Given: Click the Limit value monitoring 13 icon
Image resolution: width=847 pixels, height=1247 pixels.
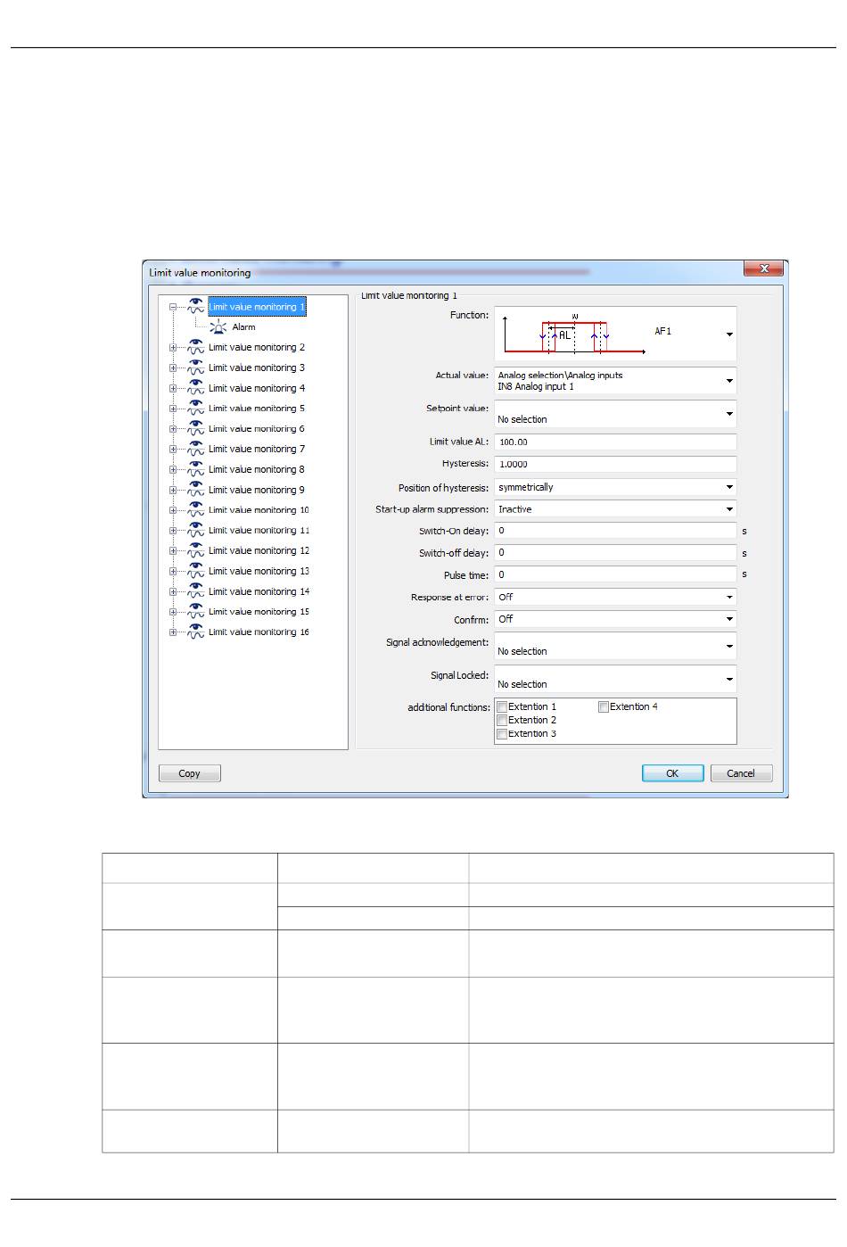Looking at the screenshot, I should [x=196, y=571].
